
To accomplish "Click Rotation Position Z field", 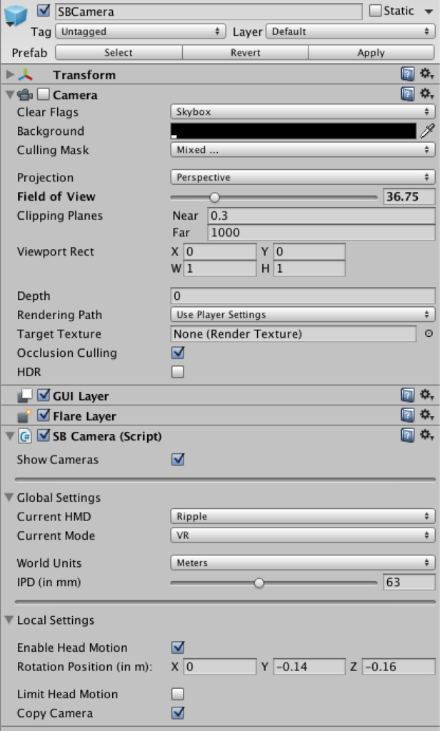I will coord(399,667).
